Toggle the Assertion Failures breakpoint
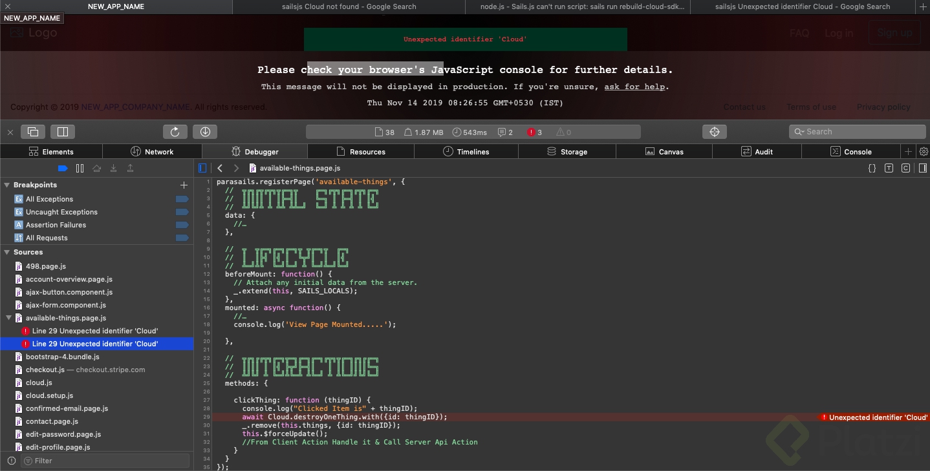 pyautogui.click(x=182, y=225)
